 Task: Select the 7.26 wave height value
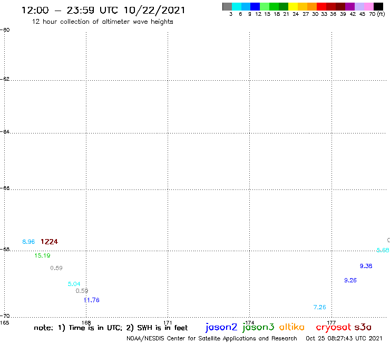pos(319,307)
